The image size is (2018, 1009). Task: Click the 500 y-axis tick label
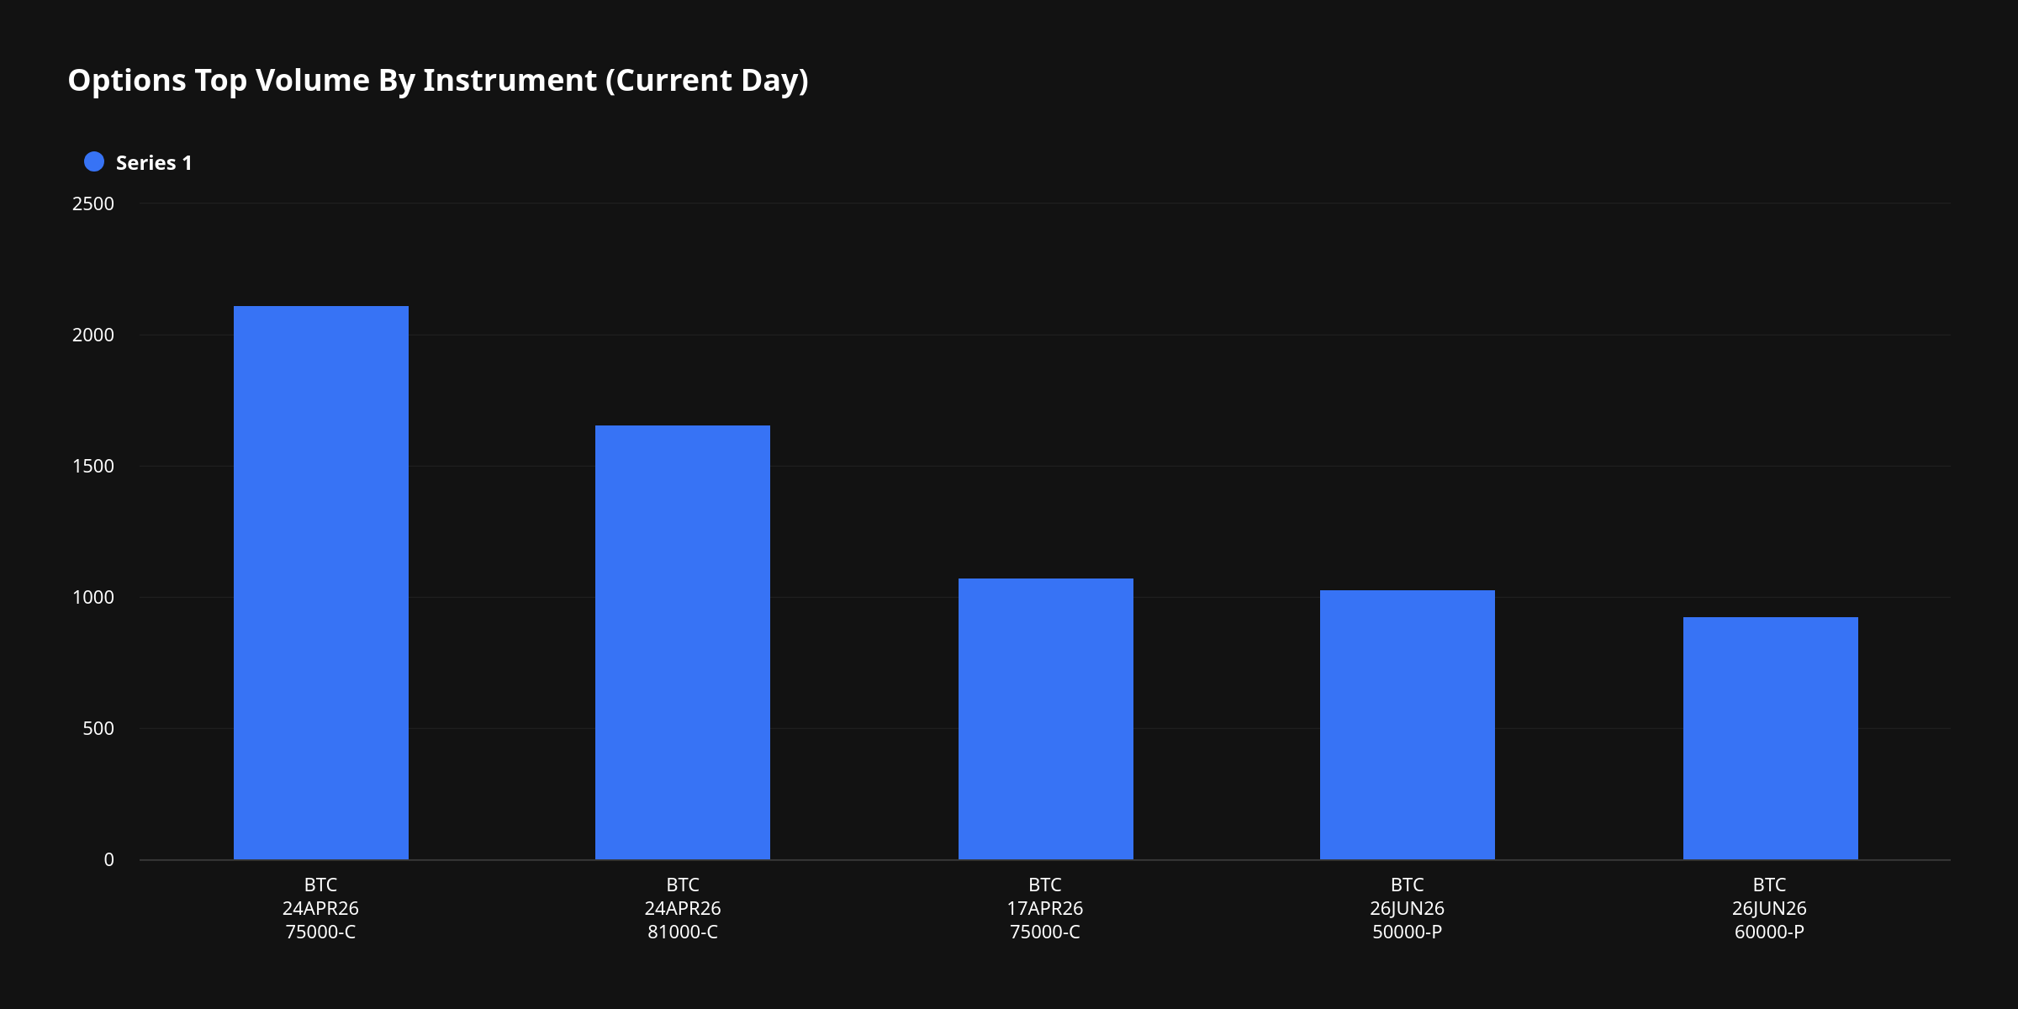click(98, 728)
